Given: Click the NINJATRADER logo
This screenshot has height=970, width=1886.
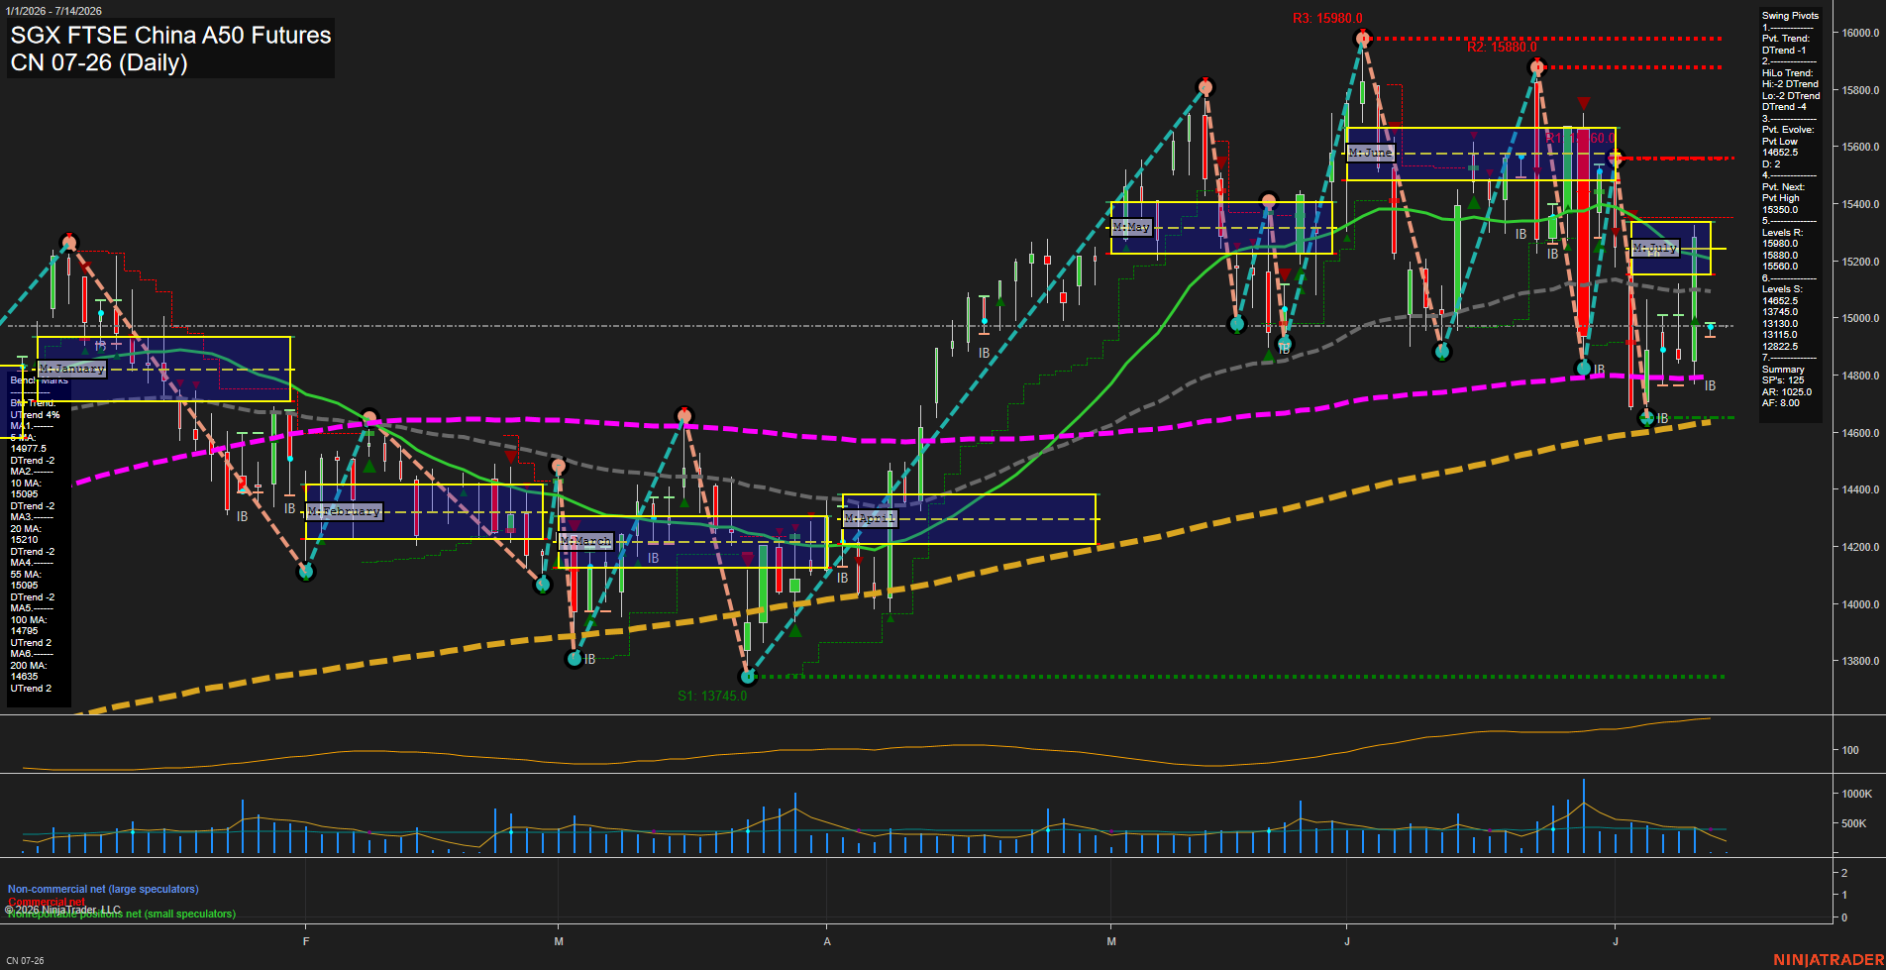Looking at the screenshot, I should 1828,960.
